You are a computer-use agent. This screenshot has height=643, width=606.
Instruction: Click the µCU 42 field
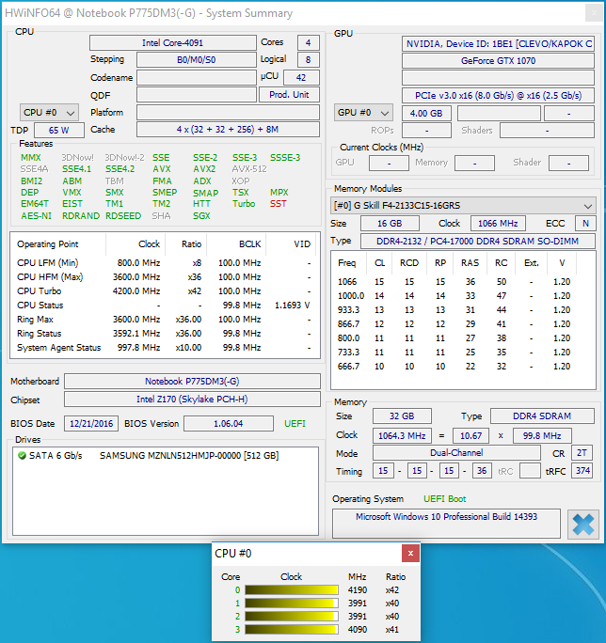pos(301,77)
